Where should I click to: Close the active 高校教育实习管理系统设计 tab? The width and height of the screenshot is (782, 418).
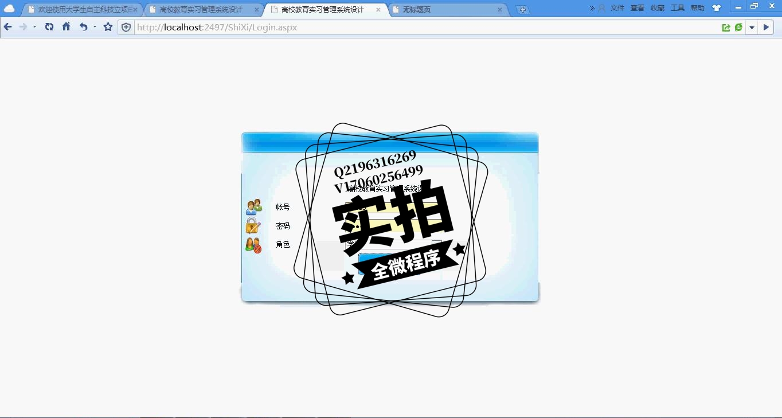coord(378,10)
